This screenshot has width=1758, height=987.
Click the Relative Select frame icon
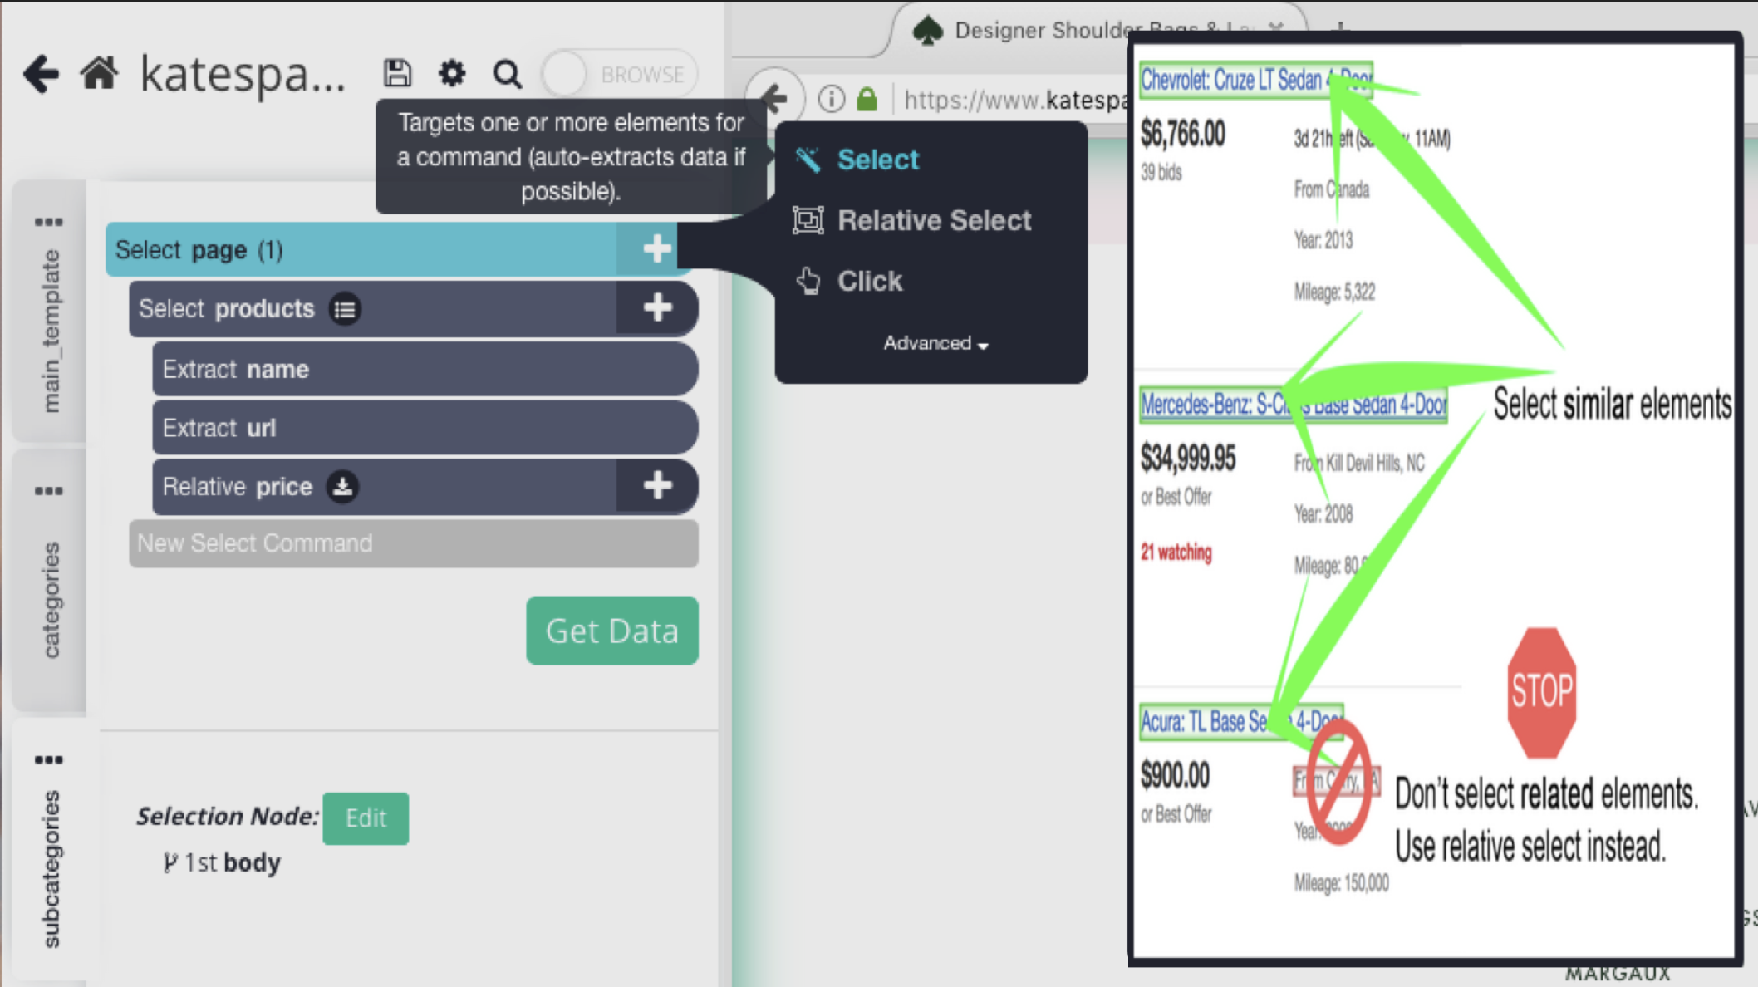click(x=808, y=220)
